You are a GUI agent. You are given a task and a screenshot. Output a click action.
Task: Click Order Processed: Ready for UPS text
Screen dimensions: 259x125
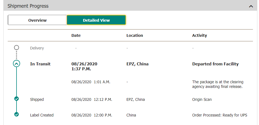[220, 115]
